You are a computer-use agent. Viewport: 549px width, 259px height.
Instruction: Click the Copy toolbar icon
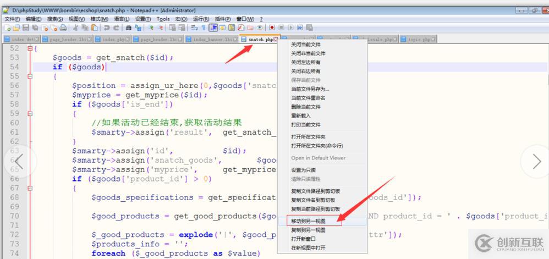point(85,28)
